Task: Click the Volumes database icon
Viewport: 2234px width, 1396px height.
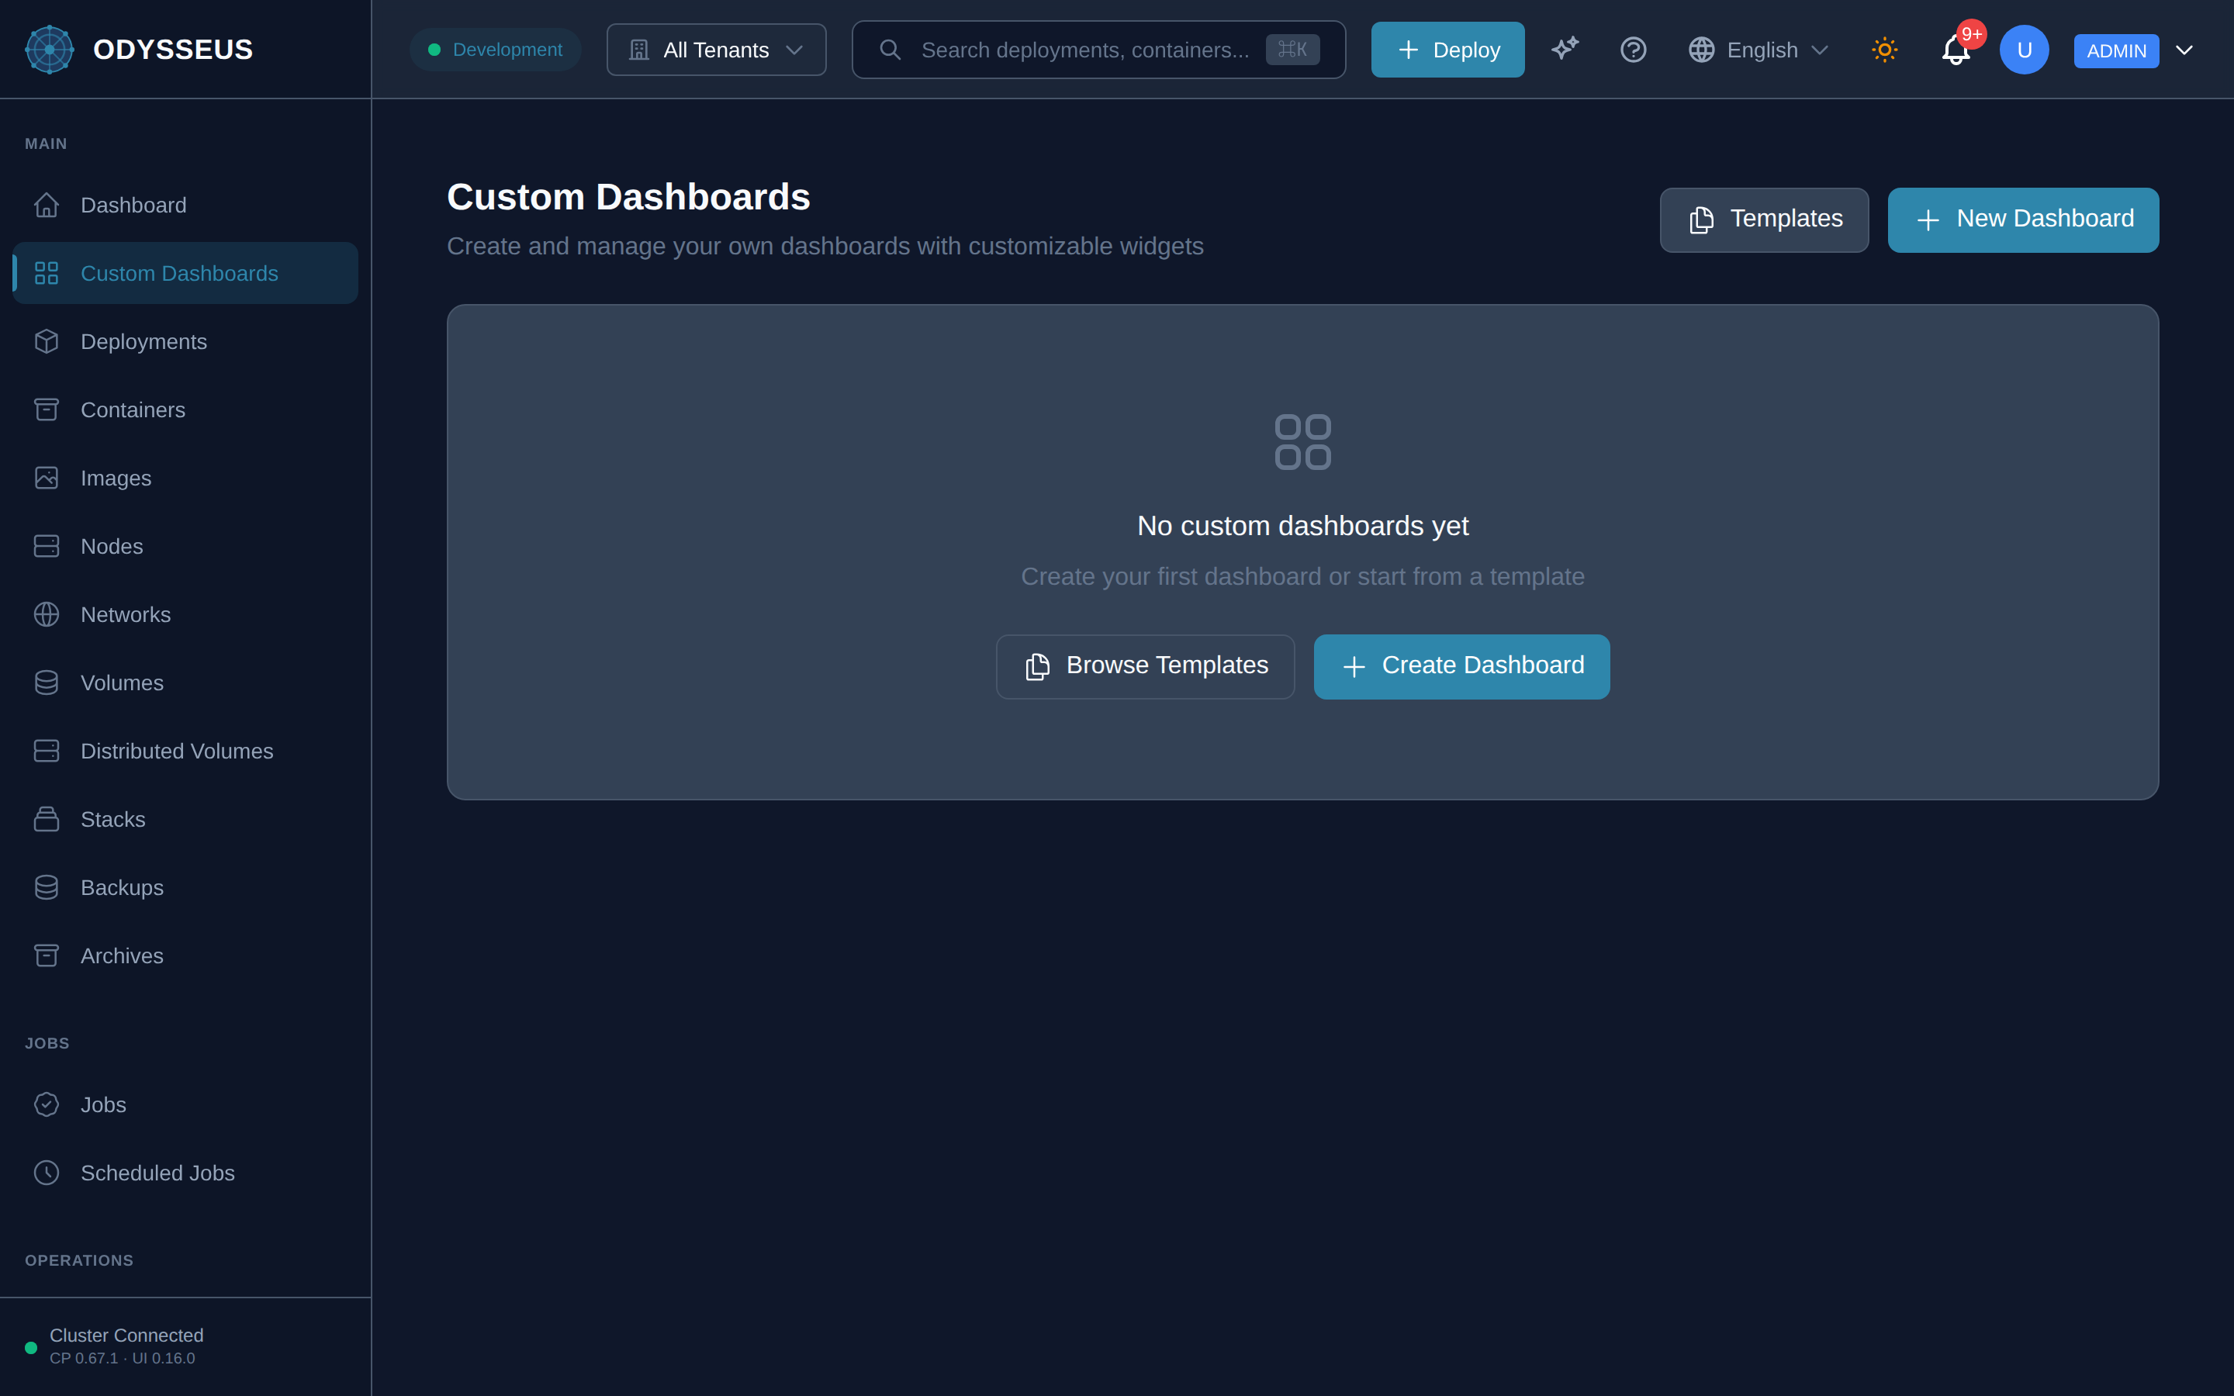Action: pyautogui.click(x=47, y=682)
